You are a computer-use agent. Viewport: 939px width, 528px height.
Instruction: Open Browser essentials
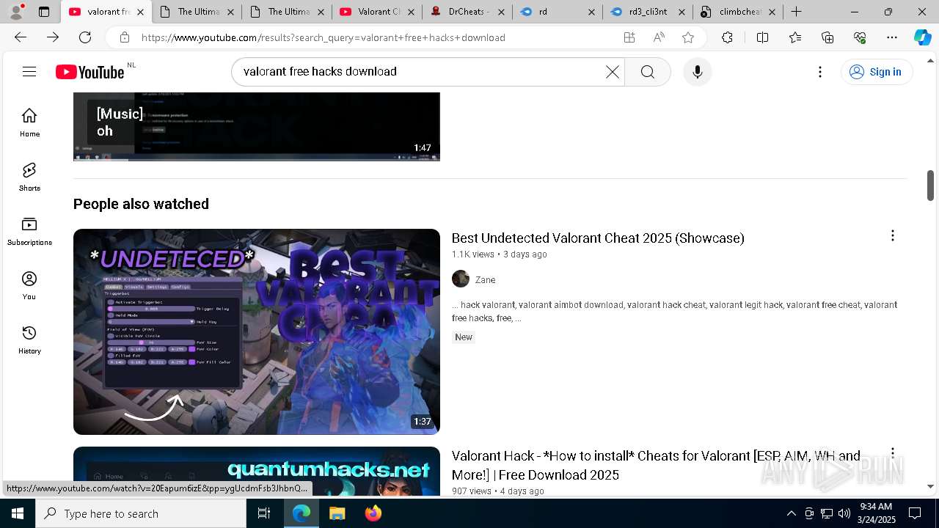[860, 37]
